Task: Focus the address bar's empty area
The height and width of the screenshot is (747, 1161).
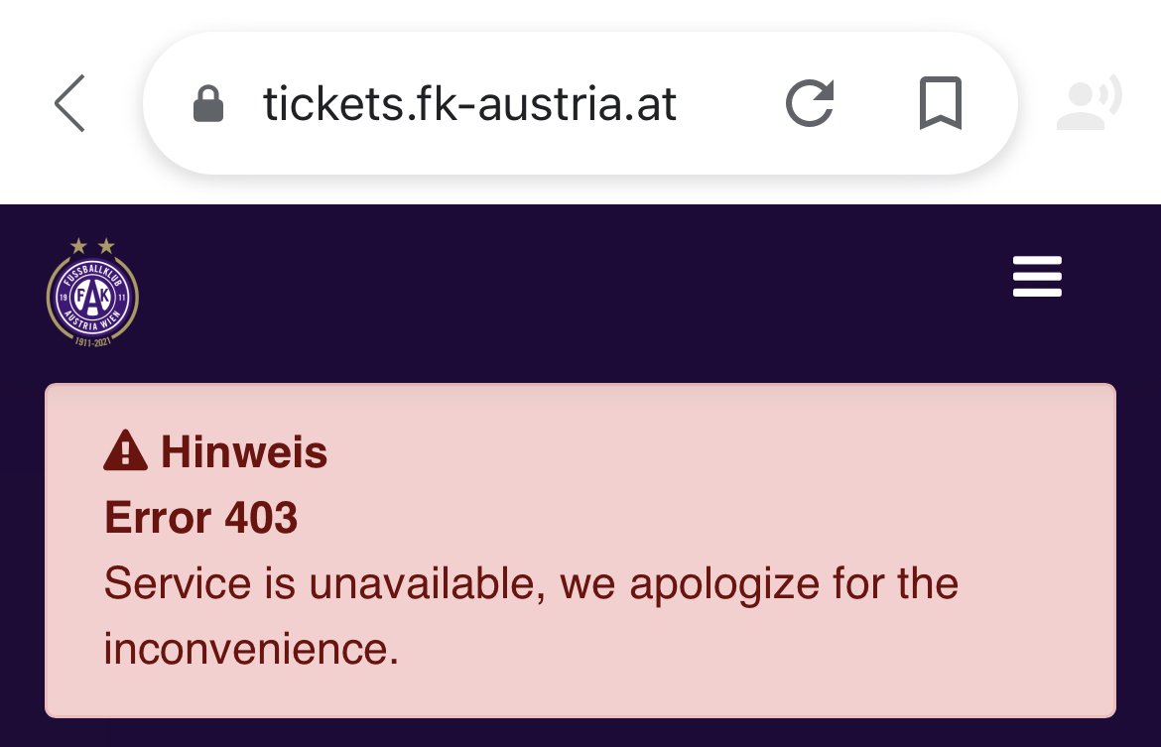Action: coord(729,103)
